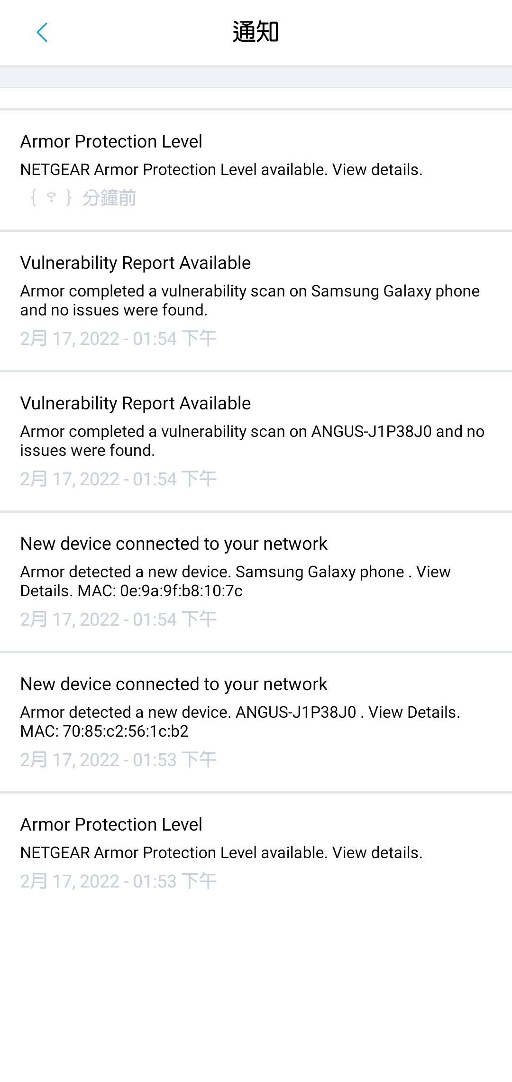Tap the back arrow icon

[42, 33]
